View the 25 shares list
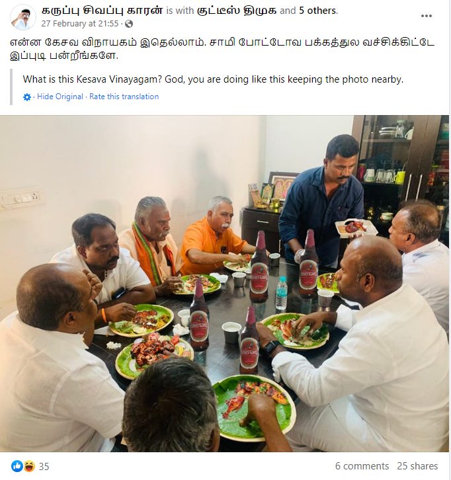451x480 pixels. pyautogui.click(x=417, y=466)
